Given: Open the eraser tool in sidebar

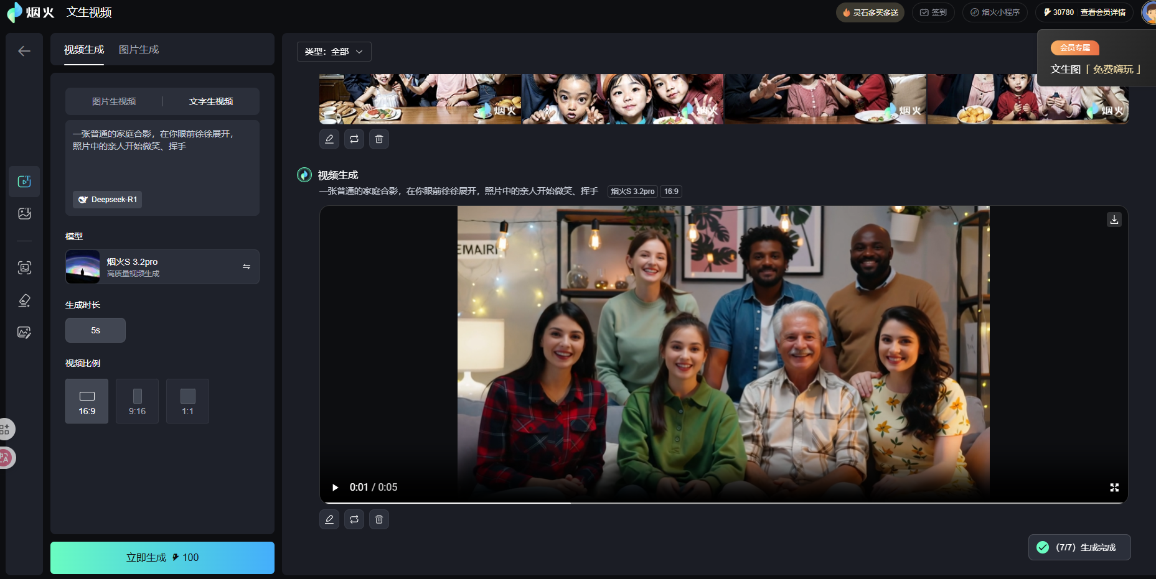Looking at the screenshot, I should click(x=24, y=301).
